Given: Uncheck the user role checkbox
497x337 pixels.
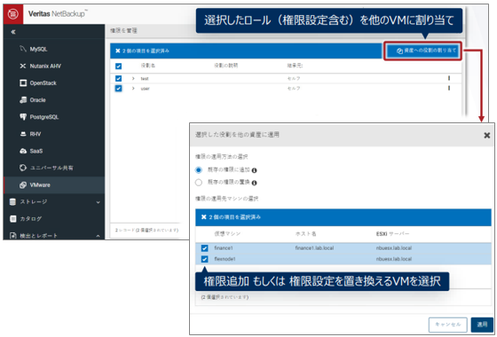Looking at the screenshot, I should click(118, 89).
